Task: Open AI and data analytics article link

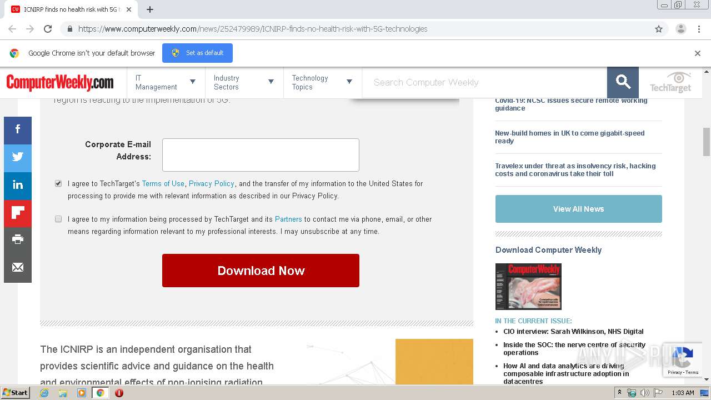Action: pyautogui.click(x=566, y=373)
